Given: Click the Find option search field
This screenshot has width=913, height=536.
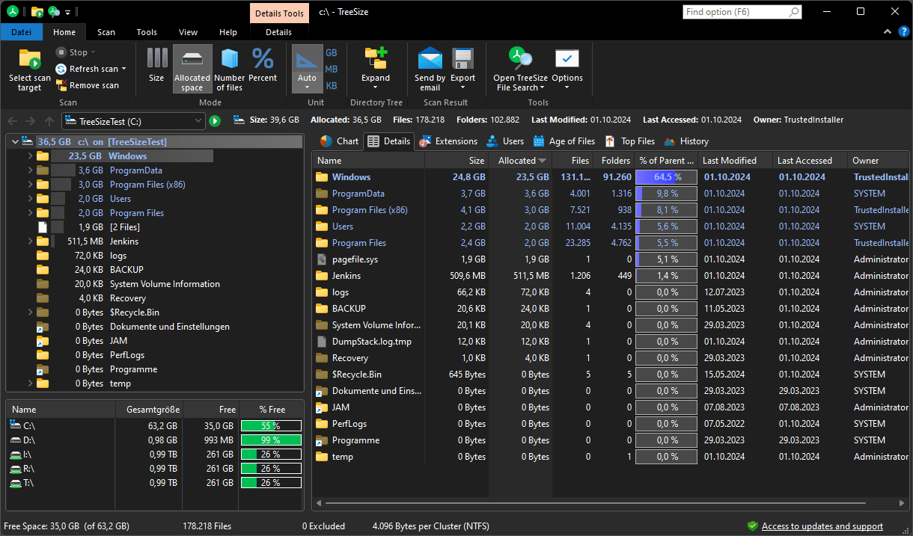Looking at the screenshot, I should point(737,12).
